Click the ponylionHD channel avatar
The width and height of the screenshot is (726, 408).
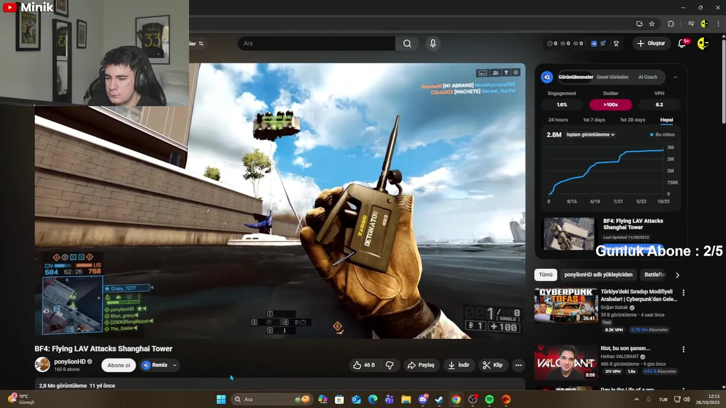click(43, 364)
